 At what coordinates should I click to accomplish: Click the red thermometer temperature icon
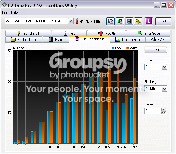point(77,21)
